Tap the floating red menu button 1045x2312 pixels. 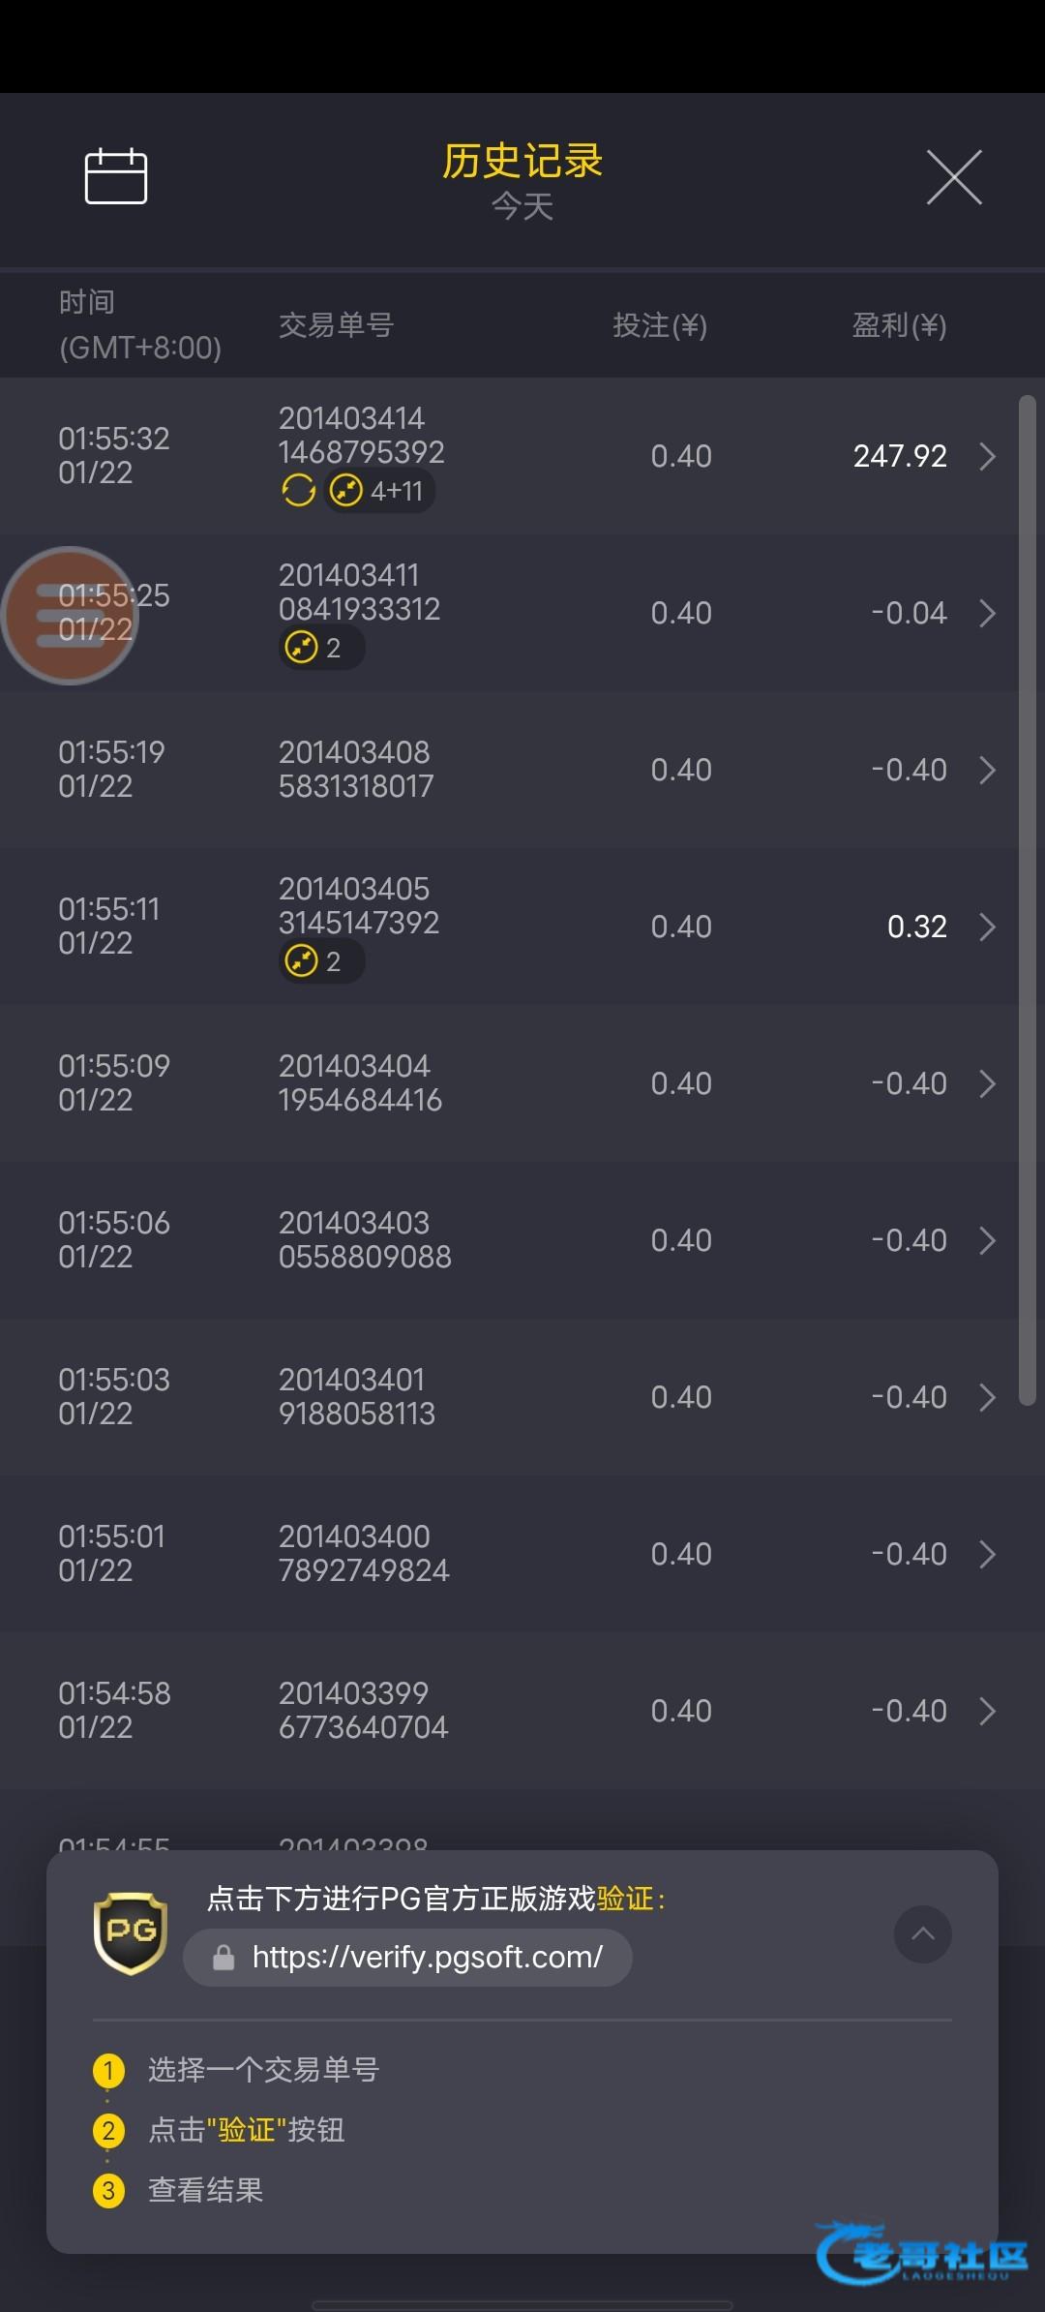[x=69, y=616]
